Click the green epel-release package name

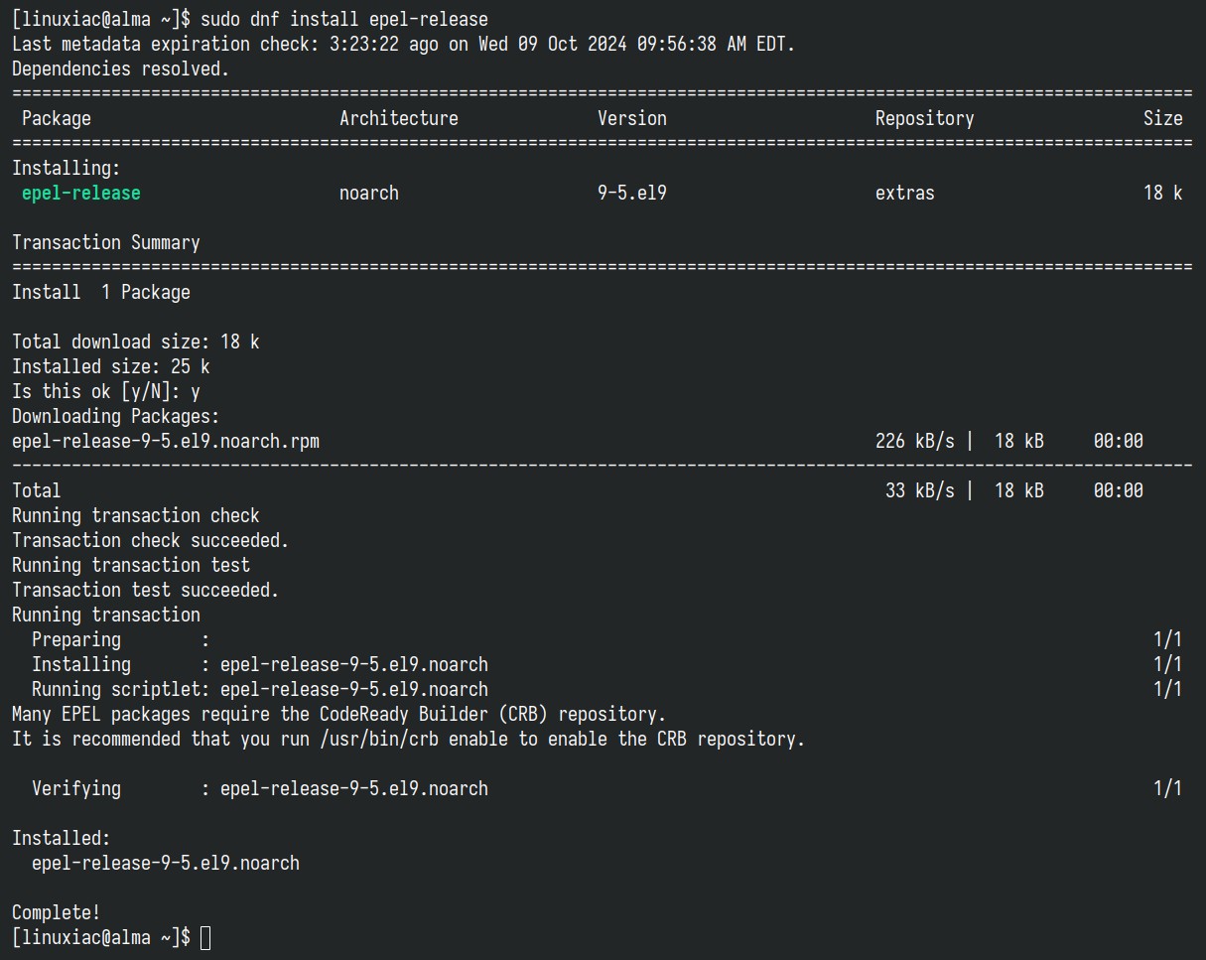point(81,193)
